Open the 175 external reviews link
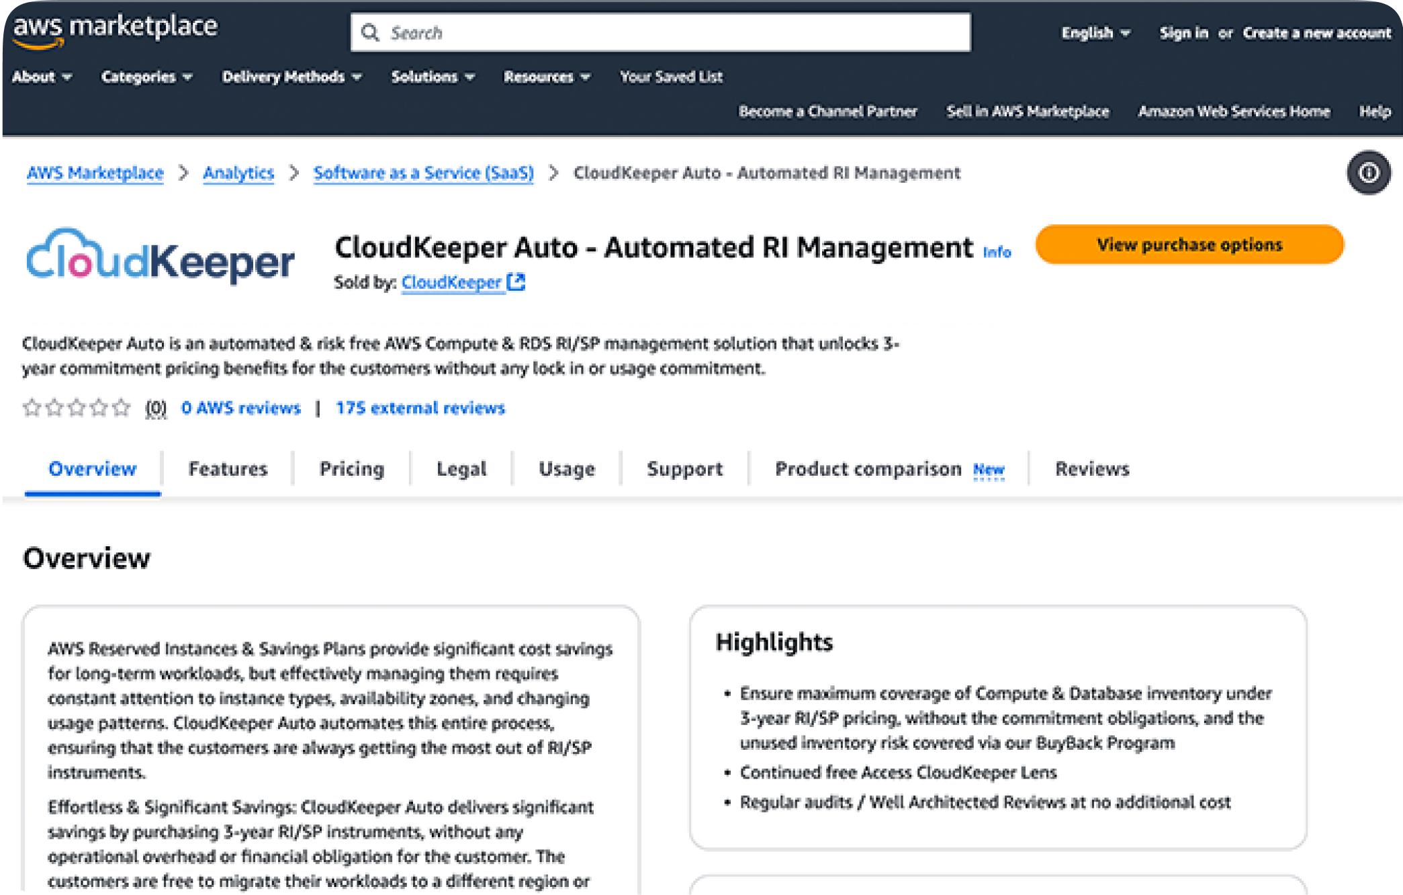The image size is (1403, 895). click(x=420, y=408)
